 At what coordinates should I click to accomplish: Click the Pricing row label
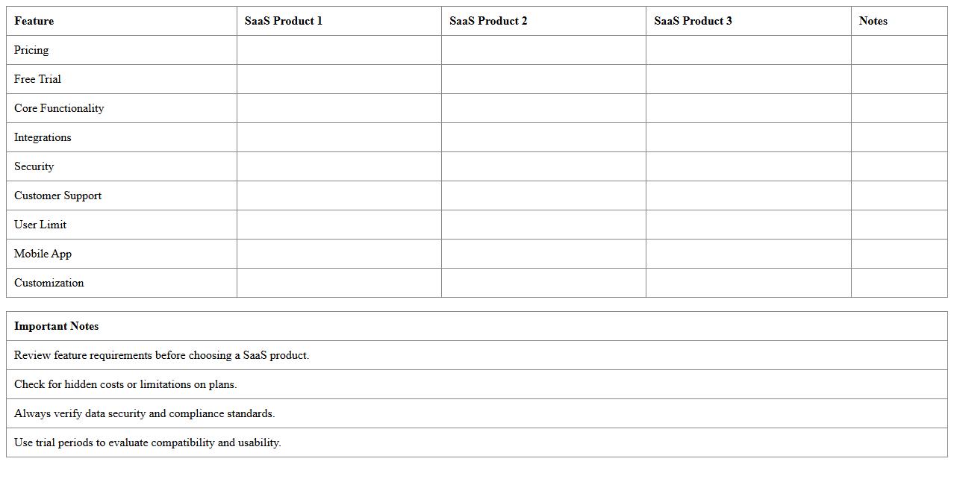(x=31, y=50)
